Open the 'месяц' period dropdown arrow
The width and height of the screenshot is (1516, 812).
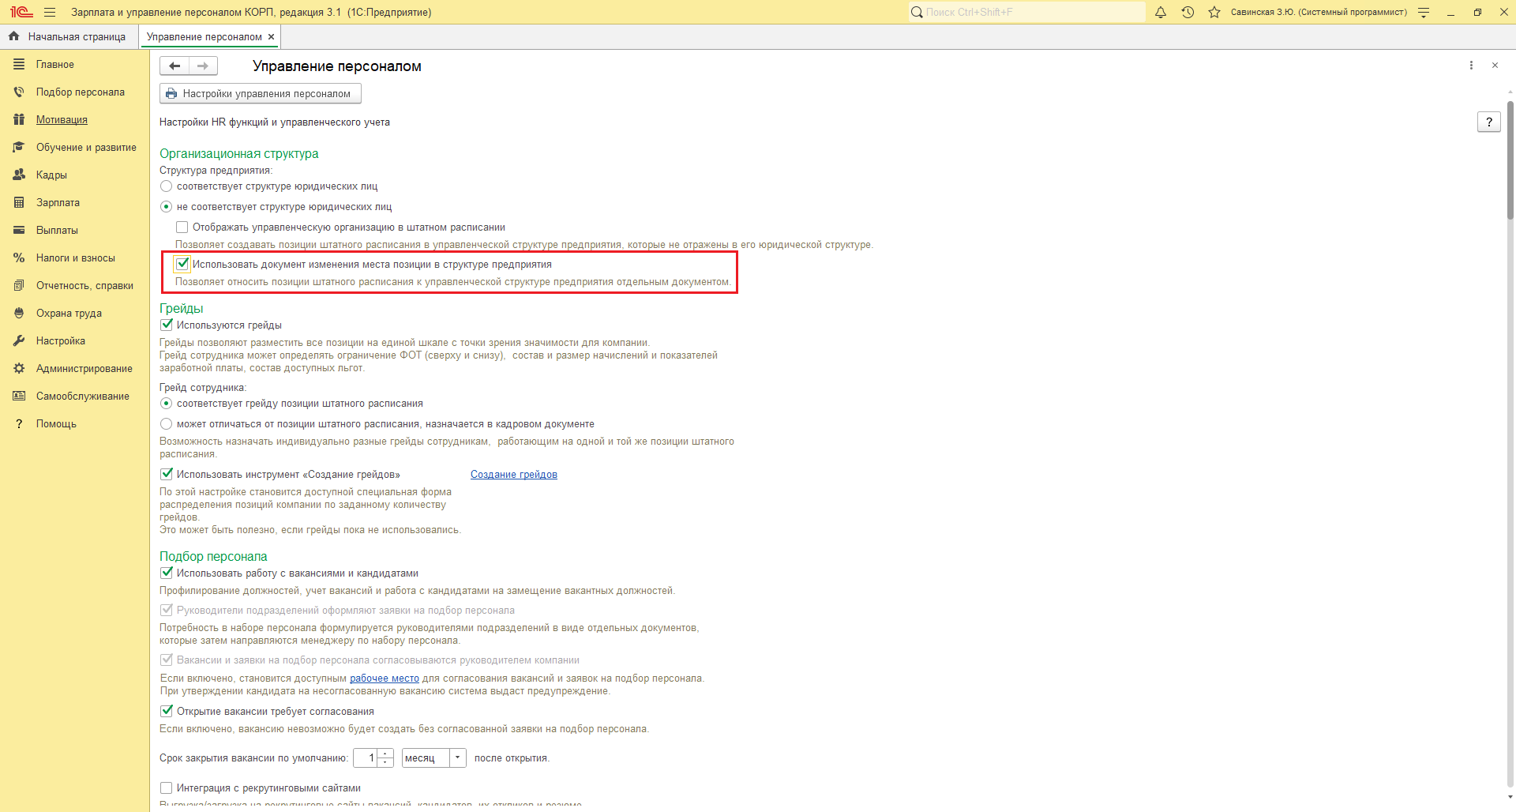pos(457,757)
